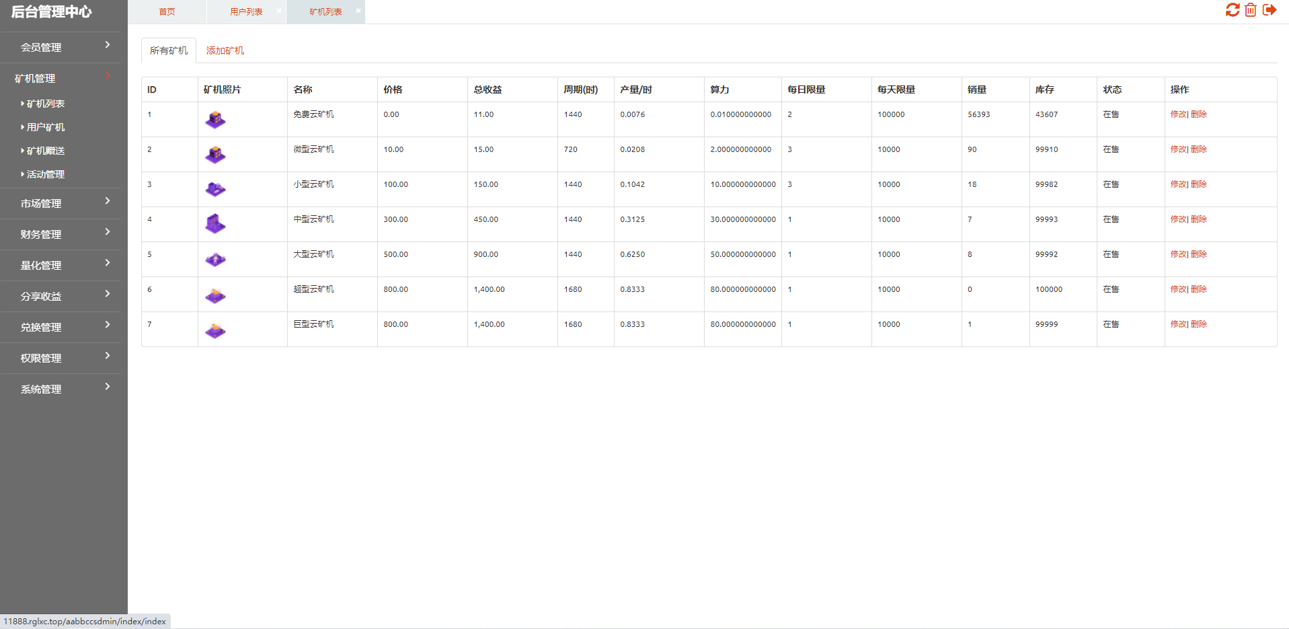Click 修改 for 微型云矿机 row
Image resolution: width=1289 pixels, height=629 pixels.
coord(1178,149)
